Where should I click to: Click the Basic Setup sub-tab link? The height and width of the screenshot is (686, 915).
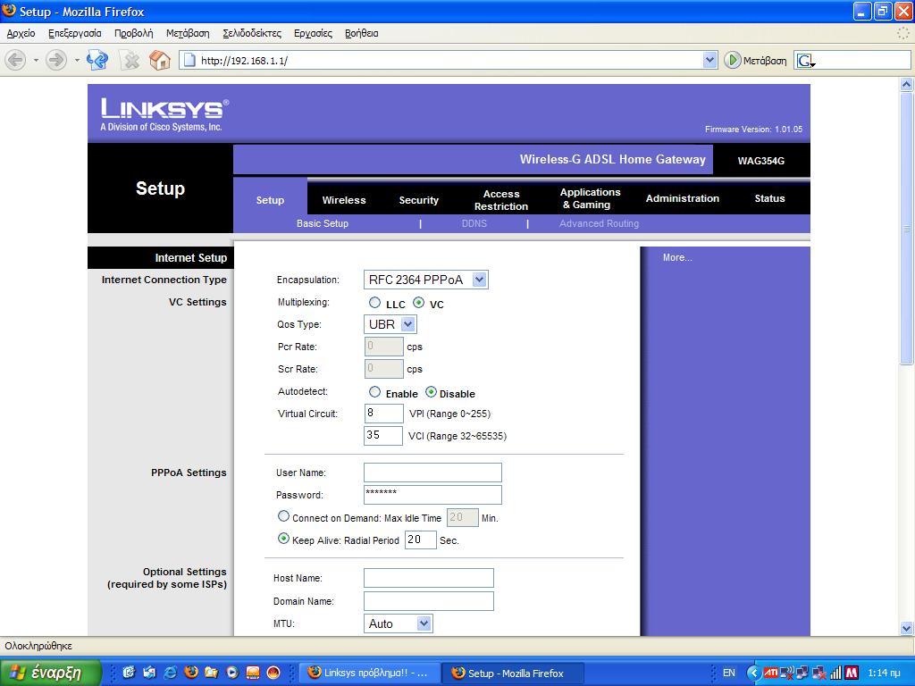(322, 223)
